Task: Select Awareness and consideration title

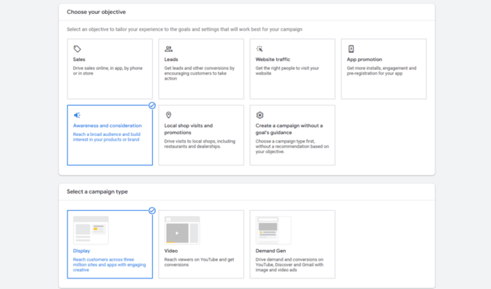Action: (107, 126)
